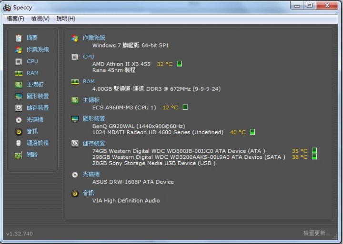Viewport: 343px width, 244px height.
Task: Open 儲存裝置 heading link in summary panel
Action: 94,144
